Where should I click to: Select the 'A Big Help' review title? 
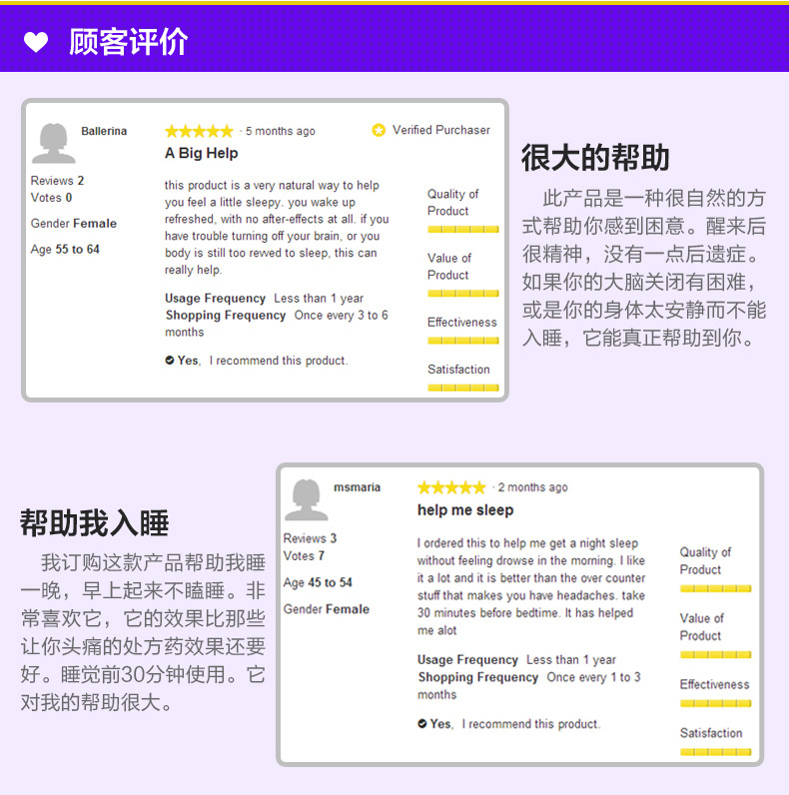201,154
